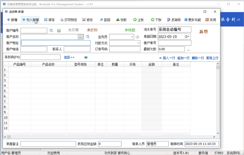Focus the 客户地址 input field
244x155 pixels.
coord(56,43)
